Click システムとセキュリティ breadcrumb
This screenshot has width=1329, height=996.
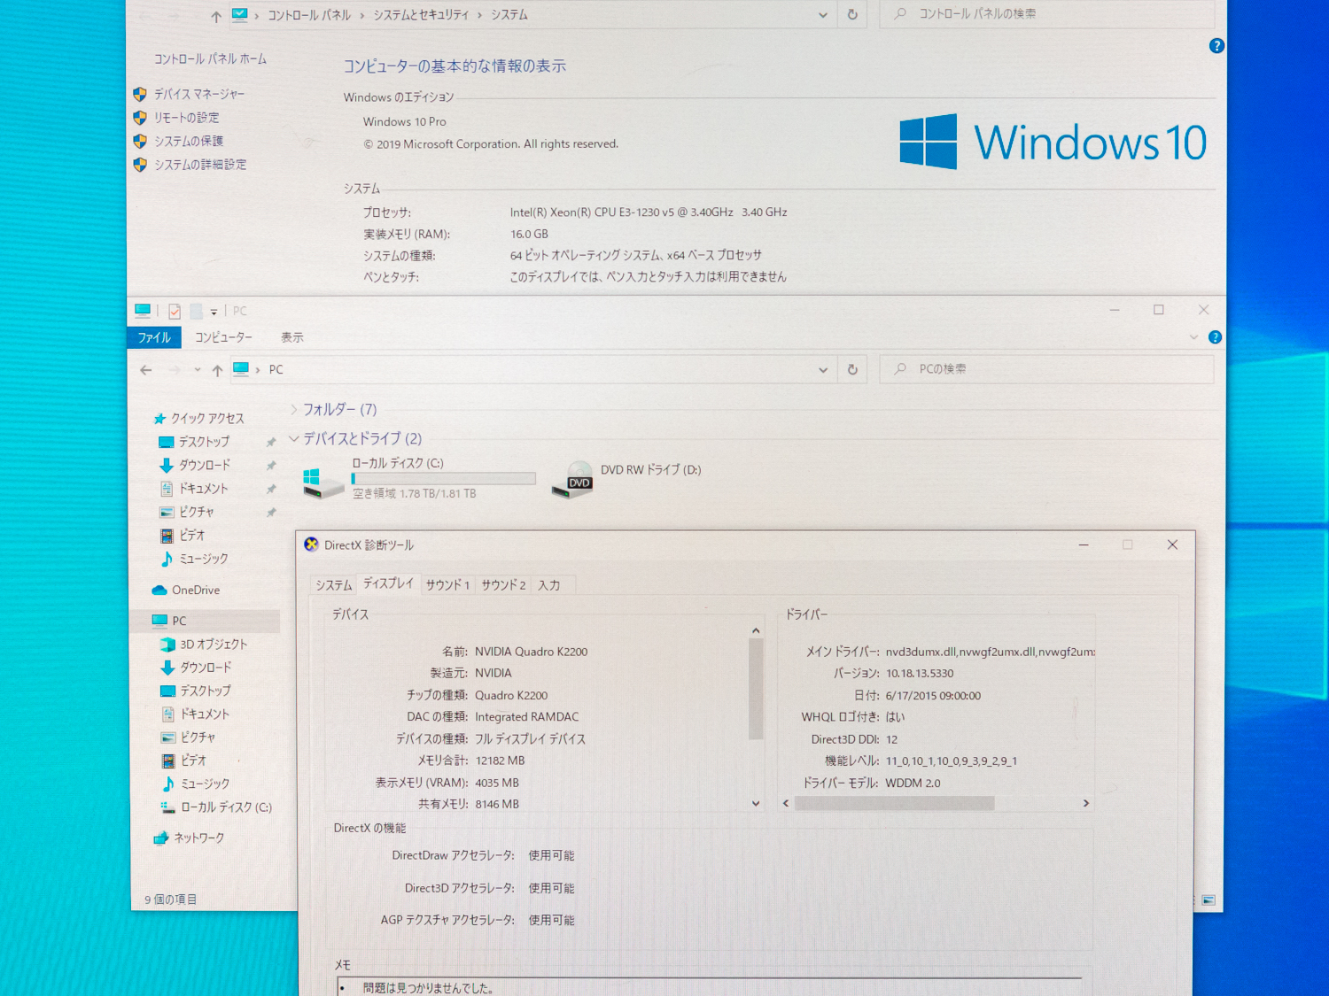(x=421, y=15)
